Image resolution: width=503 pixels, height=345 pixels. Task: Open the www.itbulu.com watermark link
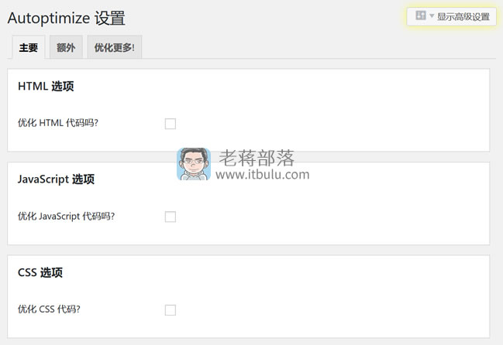pos(263,175)
